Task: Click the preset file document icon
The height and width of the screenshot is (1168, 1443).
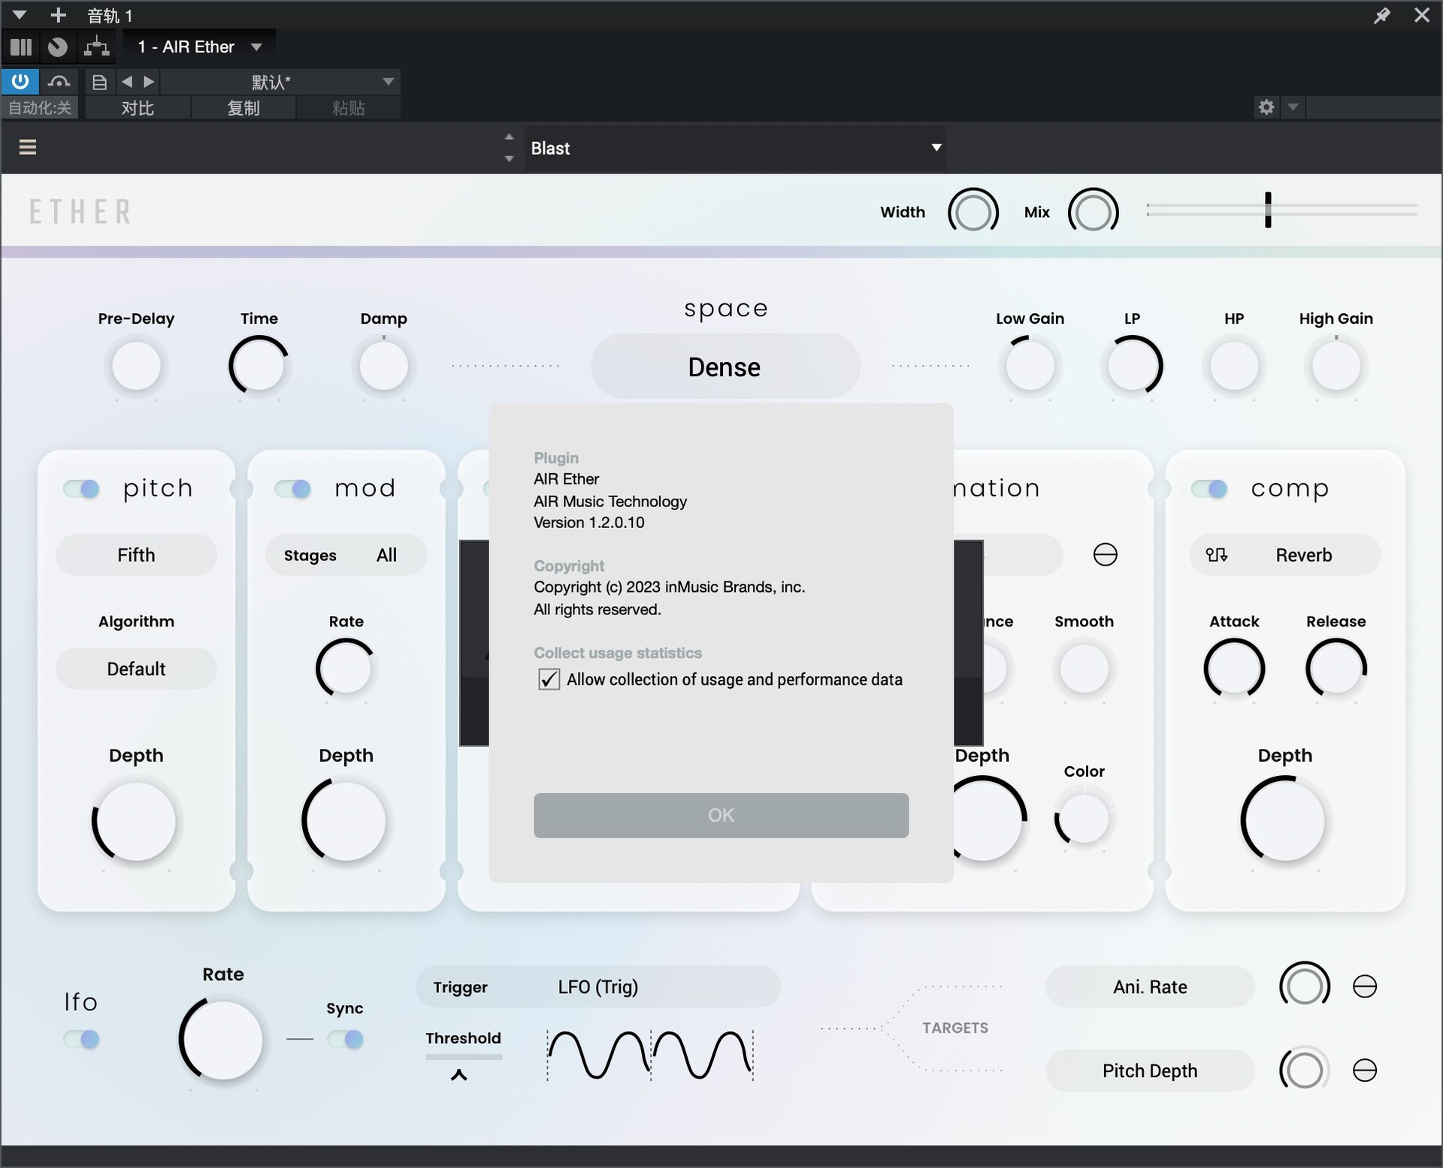Action: [99, 82]
